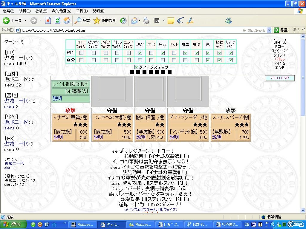Open the 工具(T) menu
Viewport: 306px width, 229px height.
pos(82,11)
